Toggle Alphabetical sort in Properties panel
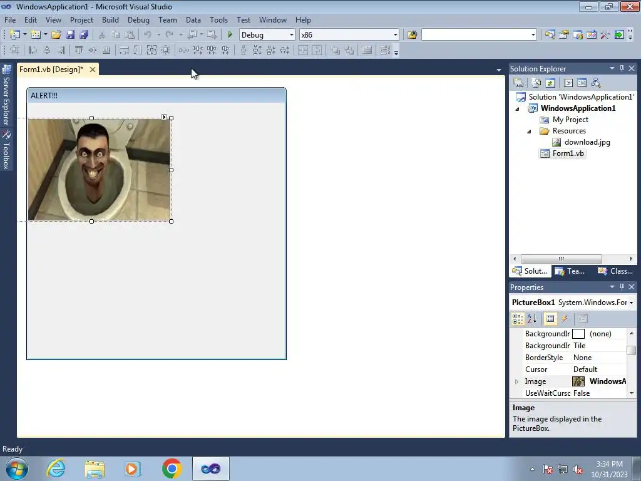This screenshot has height=481, width=641. [x=532, y=319]
